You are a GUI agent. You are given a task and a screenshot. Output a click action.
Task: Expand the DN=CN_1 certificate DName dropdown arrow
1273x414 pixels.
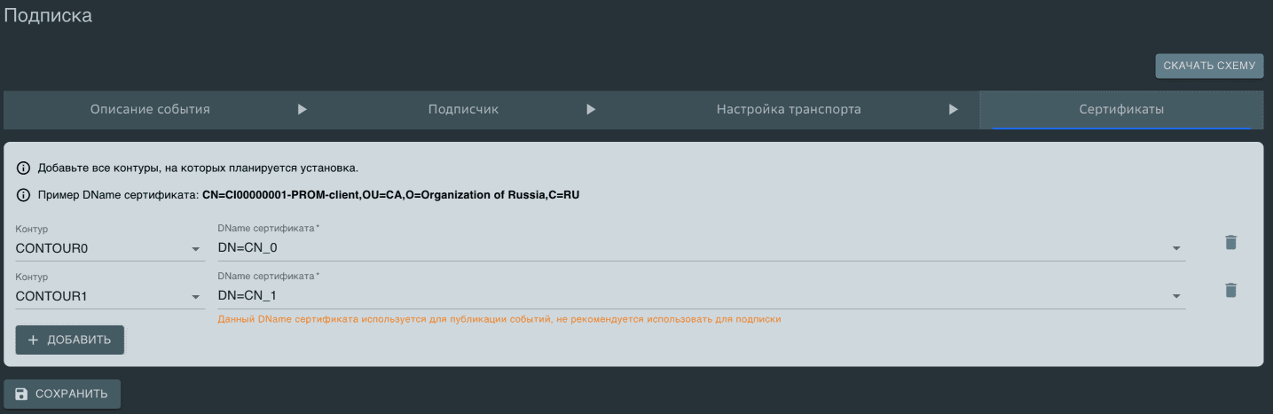pos(1176,296)
